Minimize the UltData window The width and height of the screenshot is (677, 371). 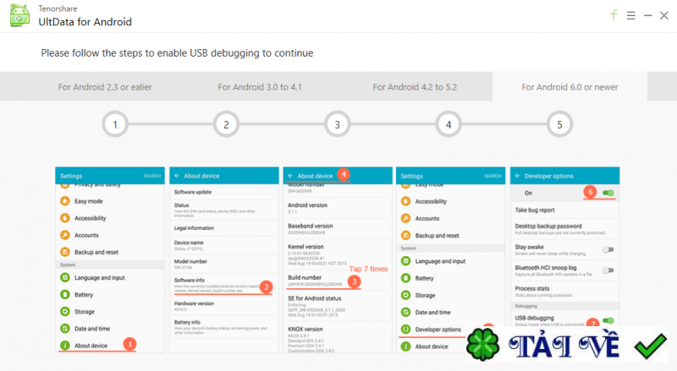[647, 15]
